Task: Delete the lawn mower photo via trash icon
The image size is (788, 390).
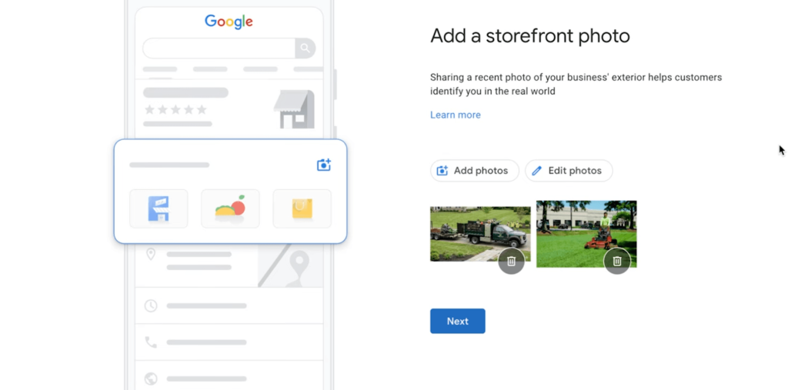Action: click(617, 262)
